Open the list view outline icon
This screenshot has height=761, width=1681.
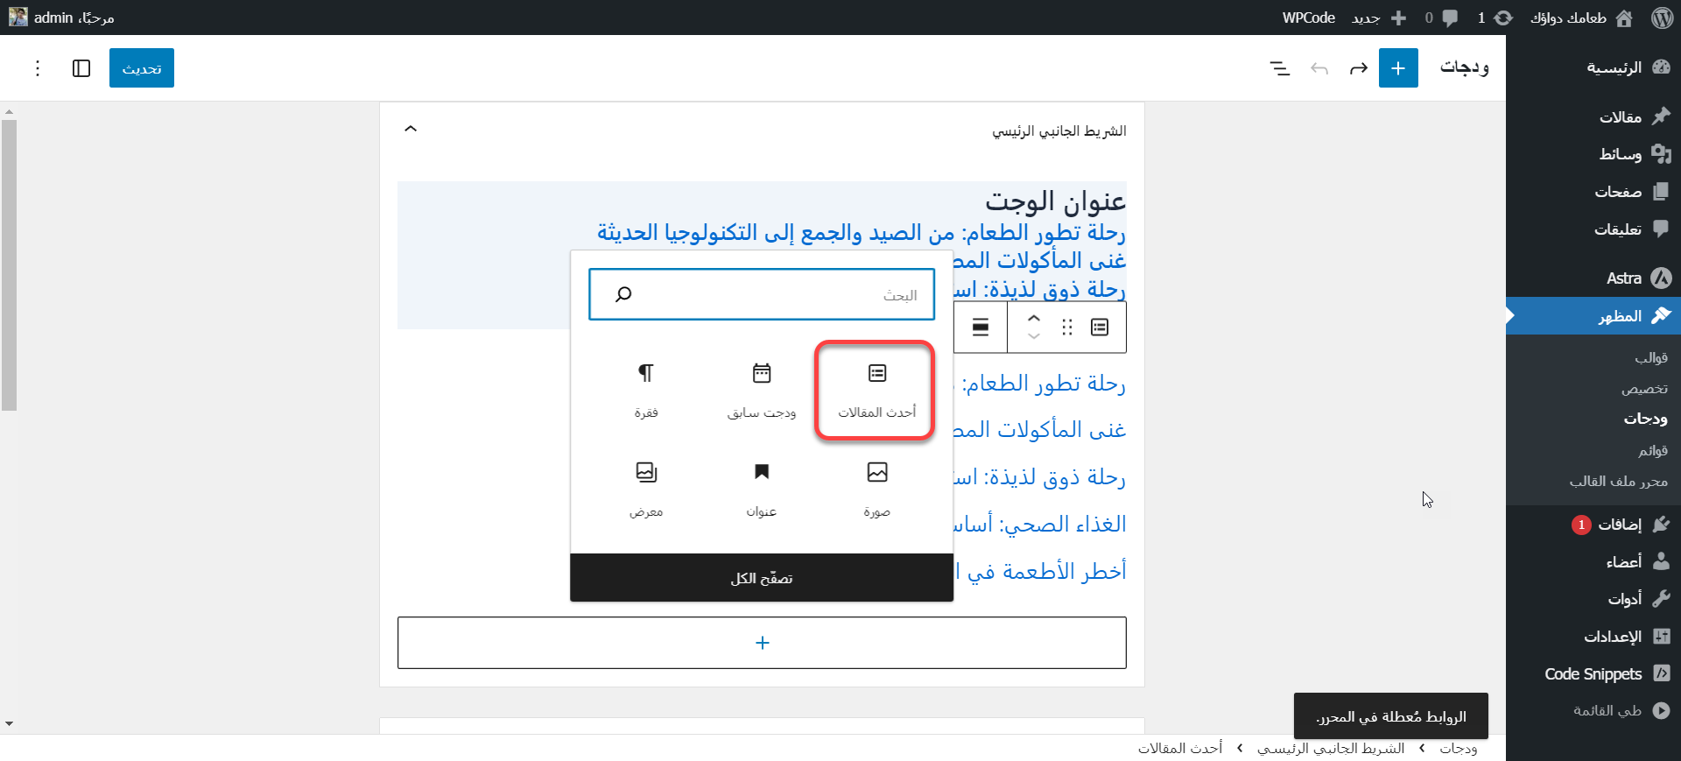[x=1279, y=68]
